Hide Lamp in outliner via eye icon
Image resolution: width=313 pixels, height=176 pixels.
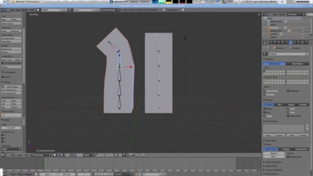pos(303,37)
